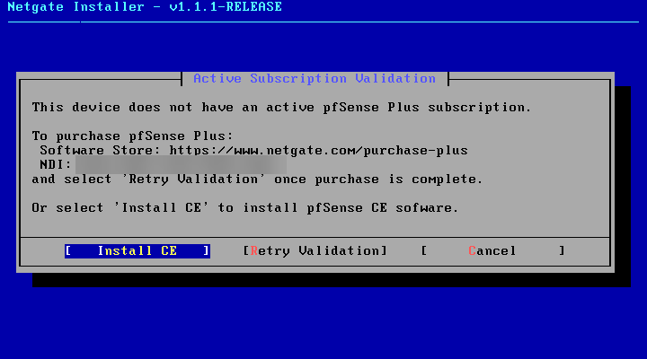Click the right bracket of Install CE
The image size is (647, 359).
coord(206,251)
